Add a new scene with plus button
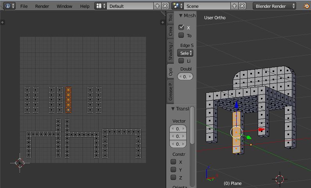Viewport: 311px width, 188px height. coord(234,6)
